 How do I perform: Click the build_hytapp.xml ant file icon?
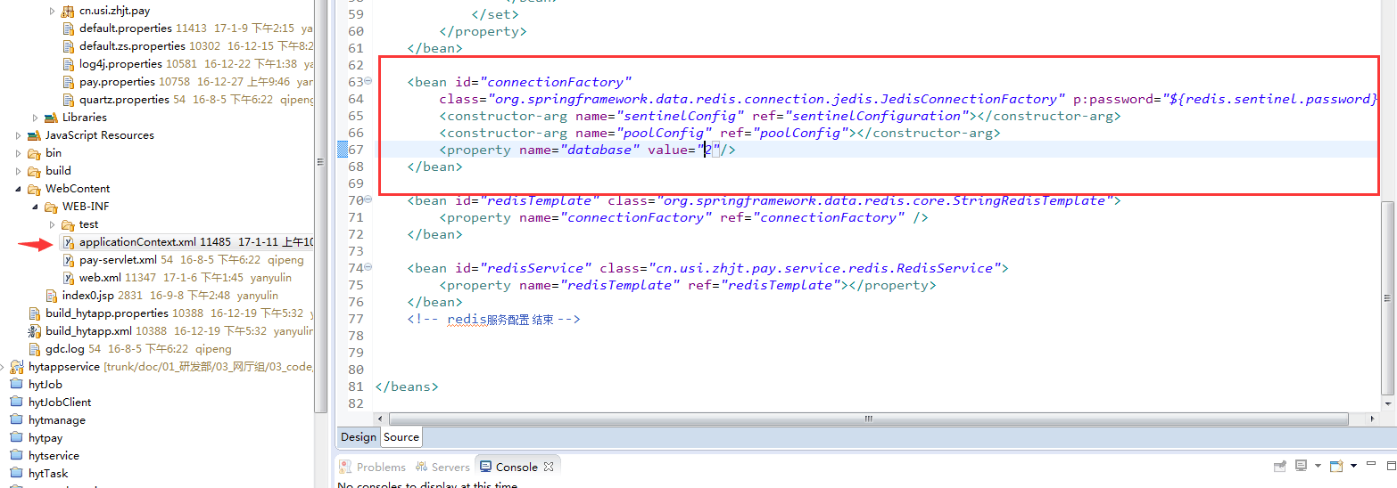pos(35,331)
